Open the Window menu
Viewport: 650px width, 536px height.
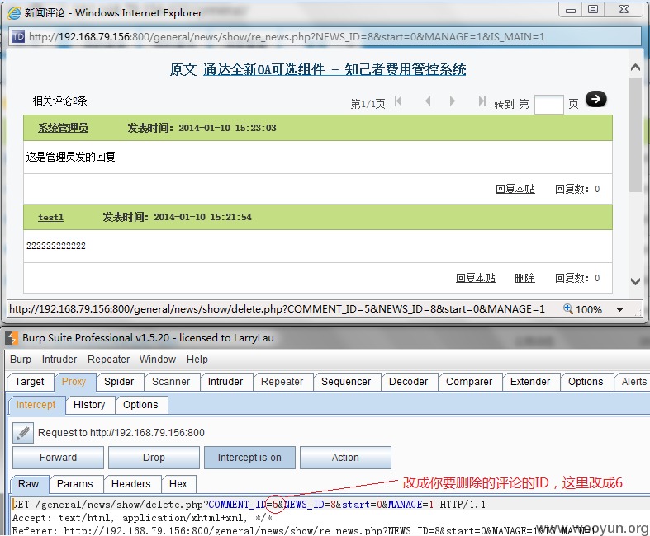pyautogui.click(x=158, y=360)
